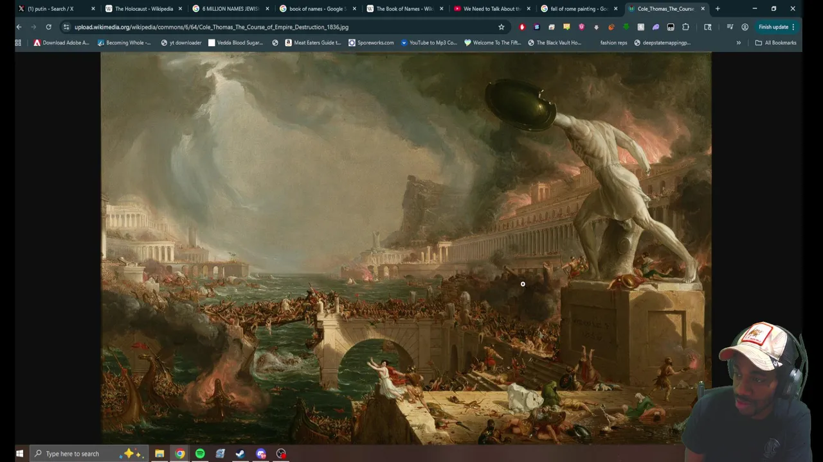The image size is (823, 462).
Task: Go back to the previous page
Action: click(19, 27)
